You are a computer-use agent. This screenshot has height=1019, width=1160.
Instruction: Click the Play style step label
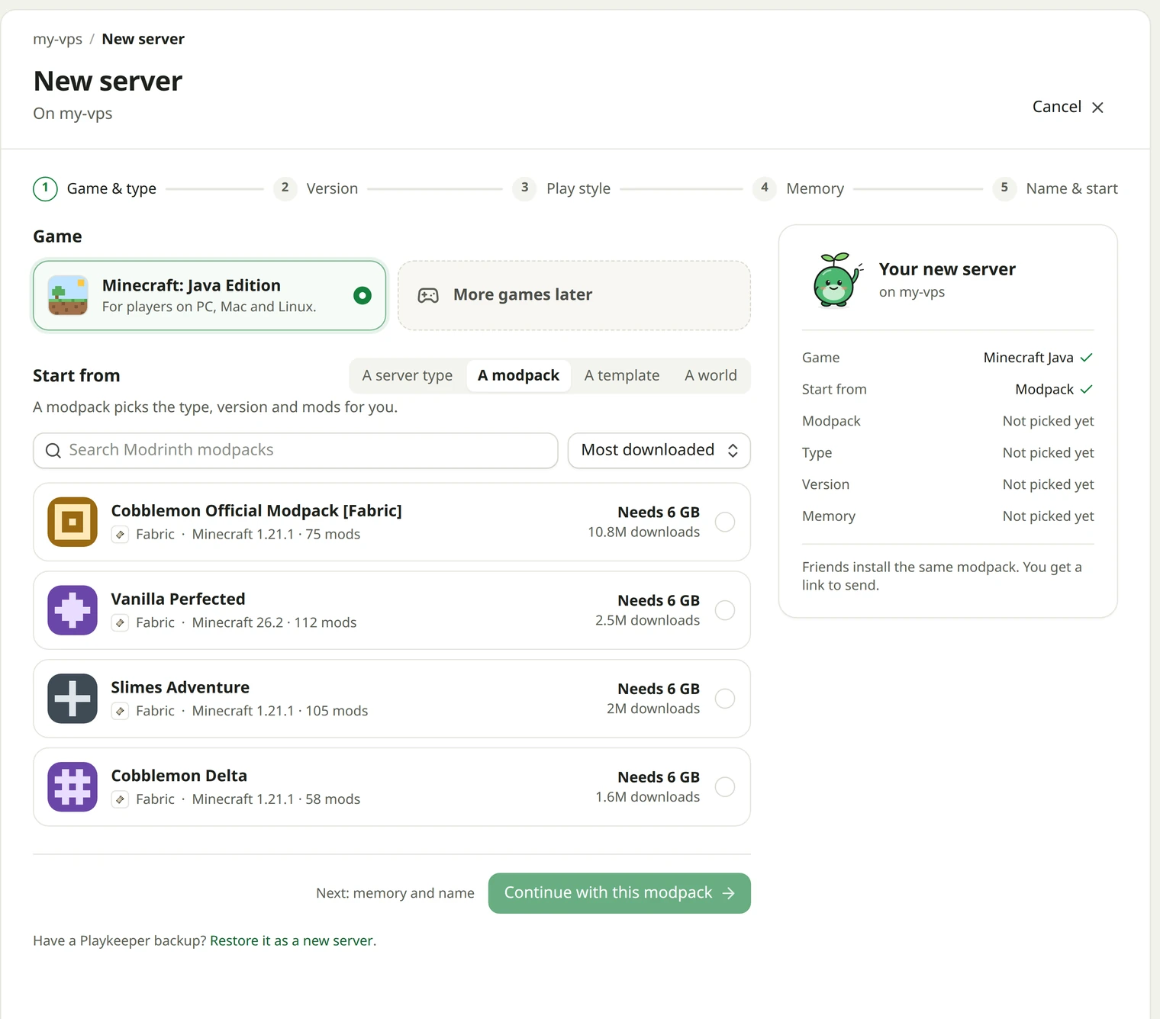(x=578, y=188)
